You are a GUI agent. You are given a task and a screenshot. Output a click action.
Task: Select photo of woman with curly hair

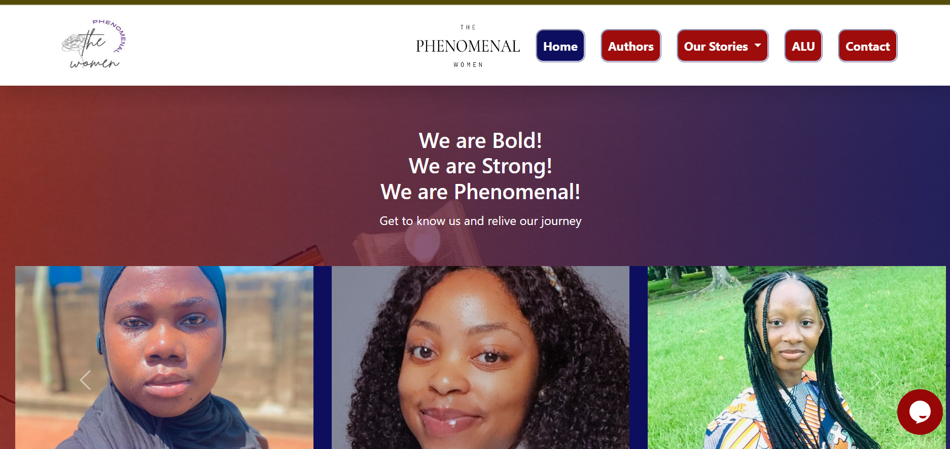[x=480, y=357]
